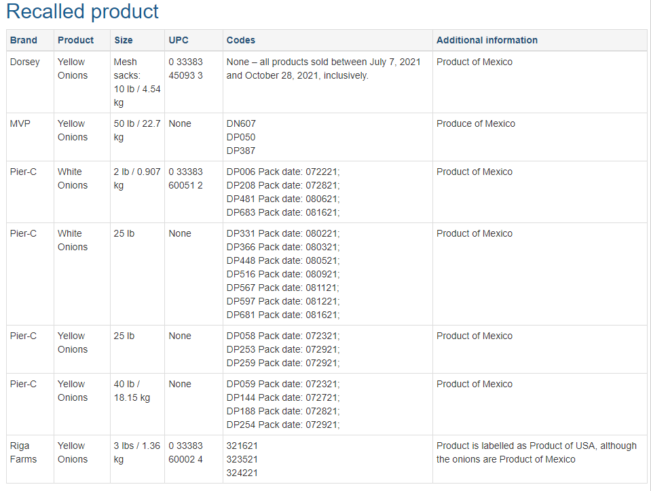651x491 pixels.
Task: Click 'DP144 Pack date: 072721;'
Action: pos(283,397)
